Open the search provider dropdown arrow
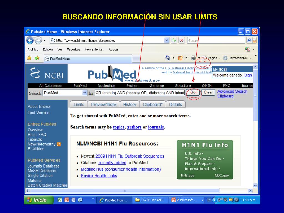 click(255, 40)
